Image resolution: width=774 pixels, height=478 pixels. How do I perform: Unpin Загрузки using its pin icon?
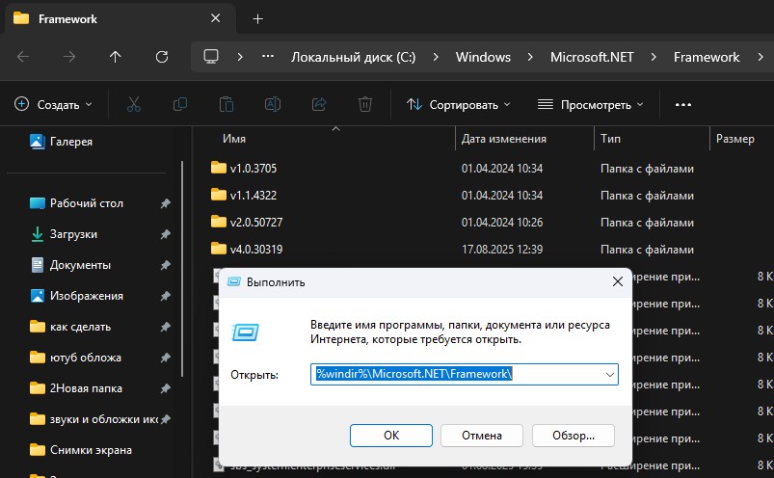pyautogui.click(x=166, y=234)
